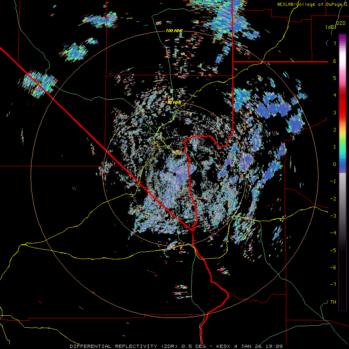Select the "-6" value on the color scale
The height and width of the screenshot is (349, 349).
point(333,268)
